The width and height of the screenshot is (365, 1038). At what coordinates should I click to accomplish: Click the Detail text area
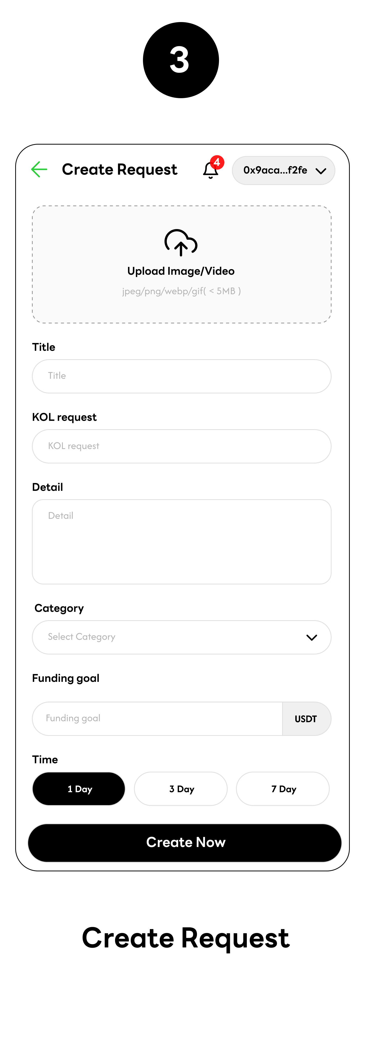tap(181, 542)
